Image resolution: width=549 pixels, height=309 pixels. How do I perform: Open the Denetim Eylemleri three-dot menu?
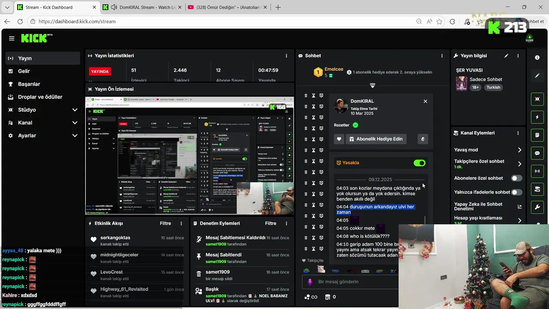(287, 224)
